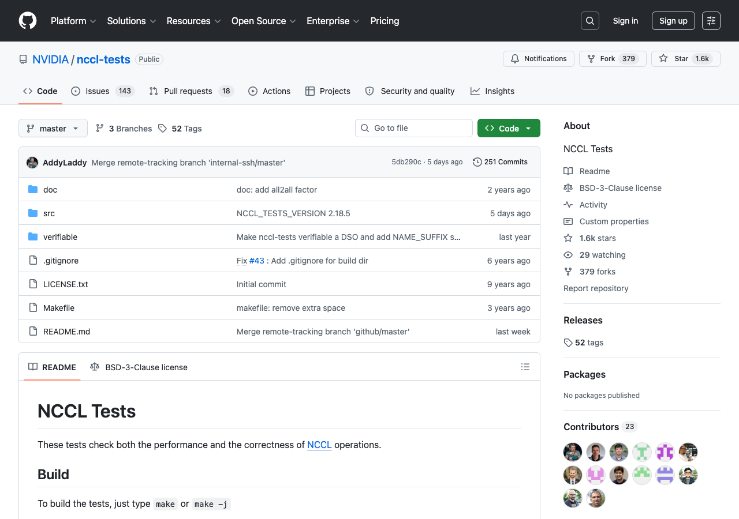Switch to Pull requests tab
The width and height of the screenshot is (739, 519).
click(x=191, y=91)
